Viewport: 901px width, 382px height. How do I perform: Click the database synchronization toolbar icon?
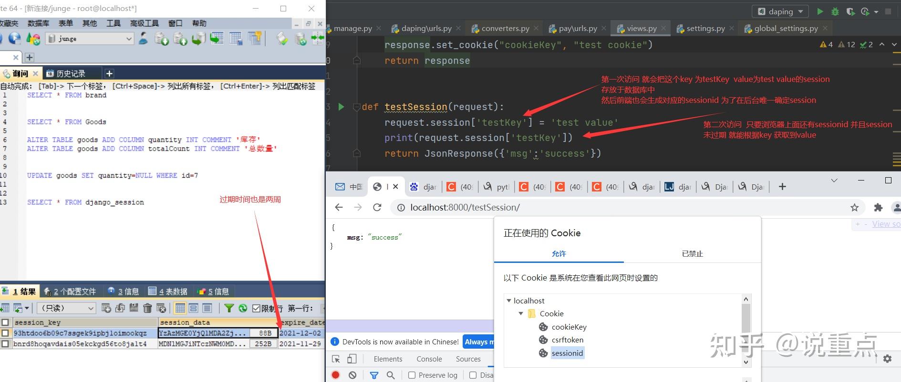coord(300,39)
